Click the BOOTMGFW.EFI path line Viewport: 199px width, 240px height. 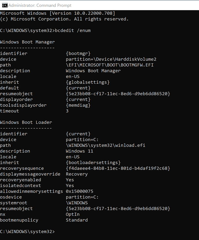(110, 65)
